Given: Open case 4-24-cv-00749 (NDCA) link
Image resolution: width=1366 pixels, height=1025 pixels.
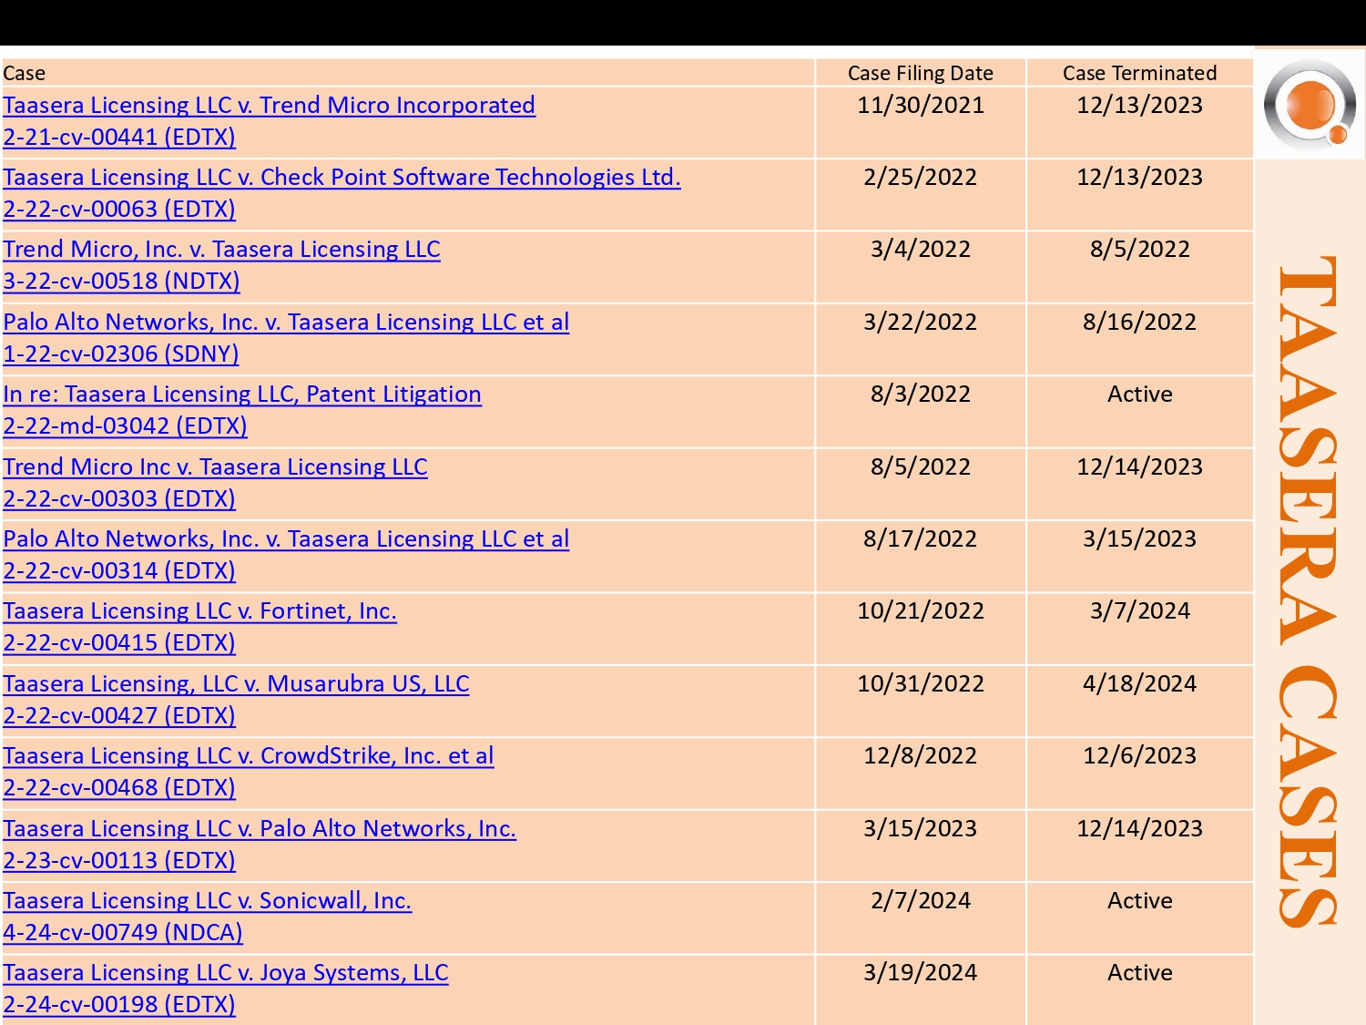Looking at the screenshot, I should pos(123,933).
